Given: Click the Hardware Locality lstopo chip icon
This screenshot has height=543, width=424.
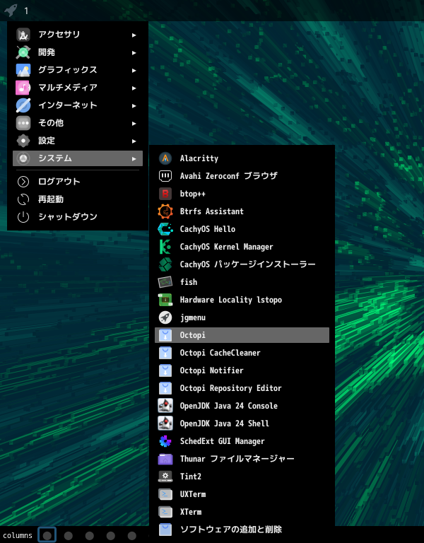Looking at the screenshot, I should pyautogui.click(x=165, y=300).
